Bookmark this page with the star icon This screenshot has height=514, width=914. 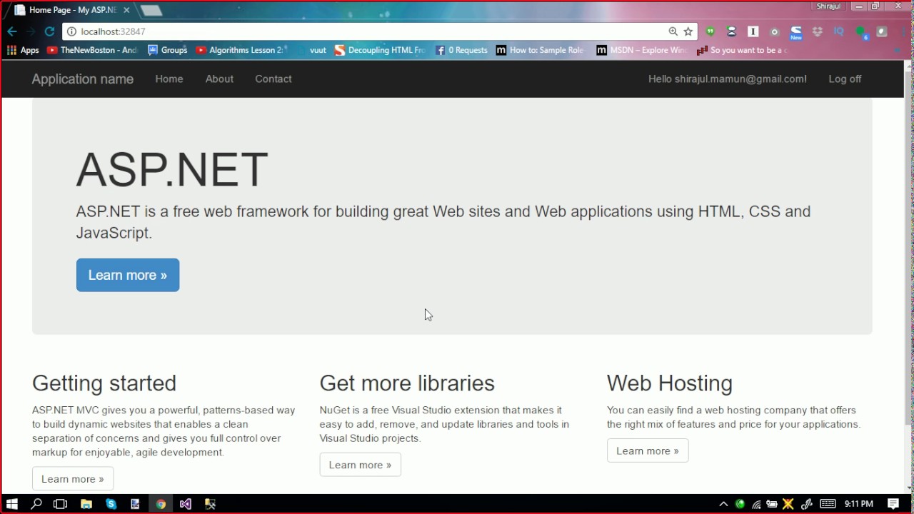coord(688,31)
